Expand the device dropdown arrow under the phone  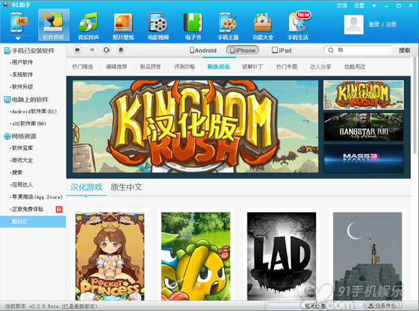click(18, 39)
